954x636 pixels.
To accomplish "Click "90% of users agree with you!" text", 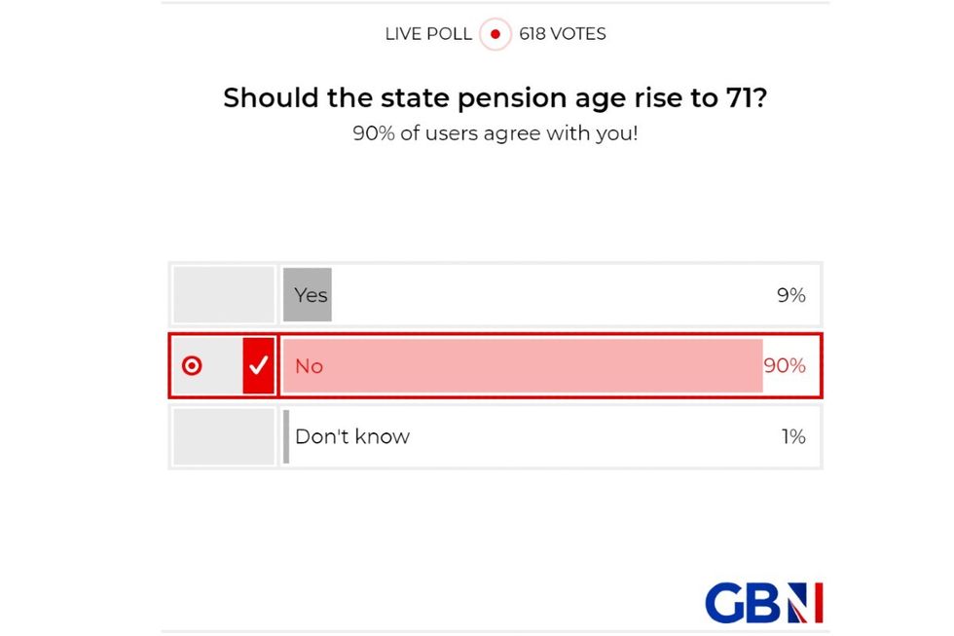I will (495, 133).
